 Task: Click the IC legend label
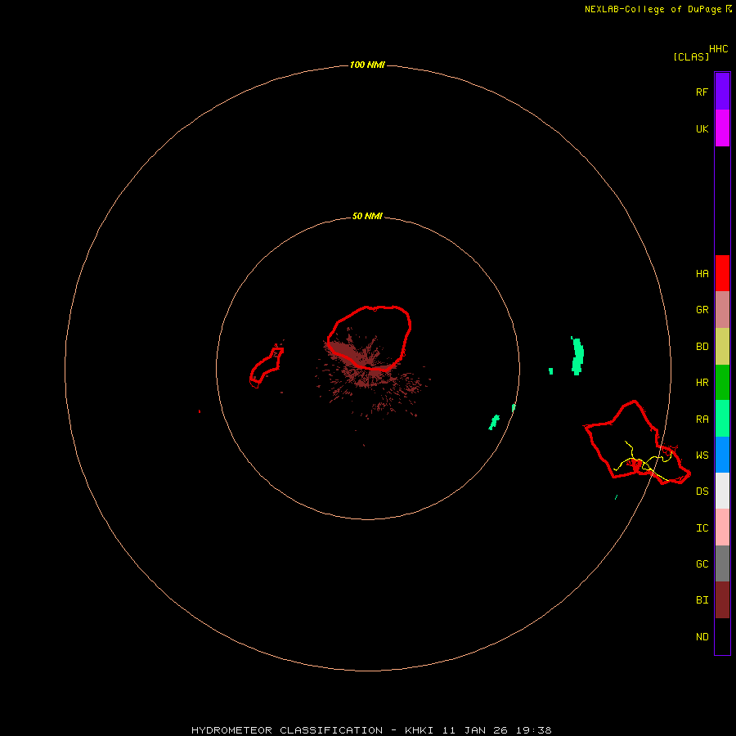[702, 528]
